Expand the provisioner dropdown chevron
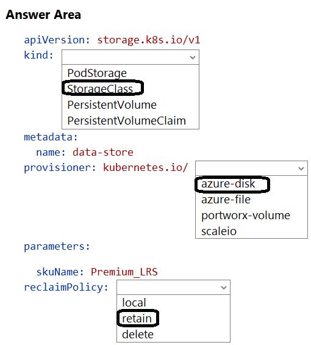 click(x=301, y=169)
